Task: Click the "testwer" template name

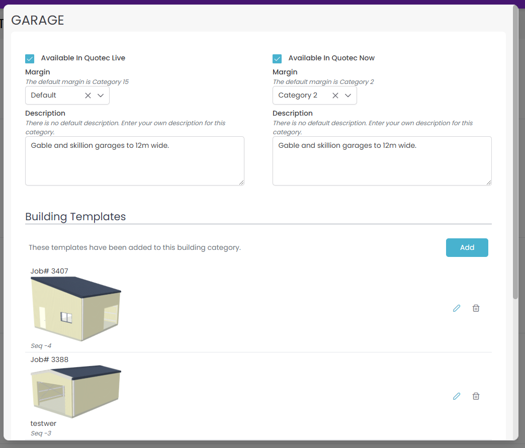Action: pos(44,424)
